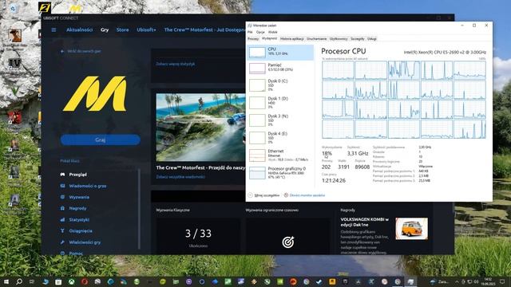Select Dysk 3 (N:) in performance list
Viewport: 511px width, 287px height.
[280, 120]
